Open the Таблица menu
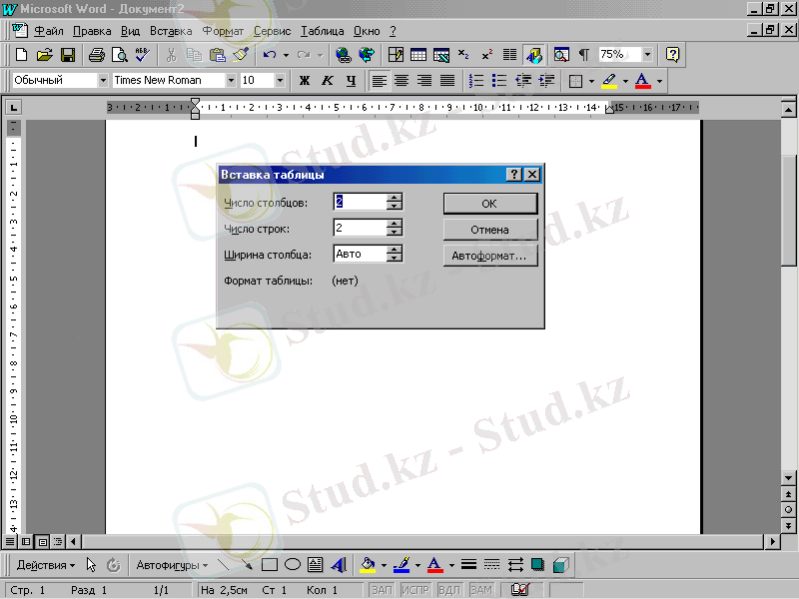Image resolution: width=799 pixels, height=599 pixels. tap(321, 31)
